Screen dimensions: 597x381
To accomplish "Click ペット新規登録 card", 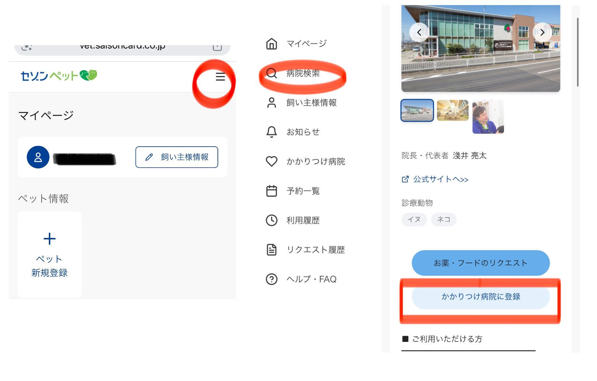I will [50, 255].
